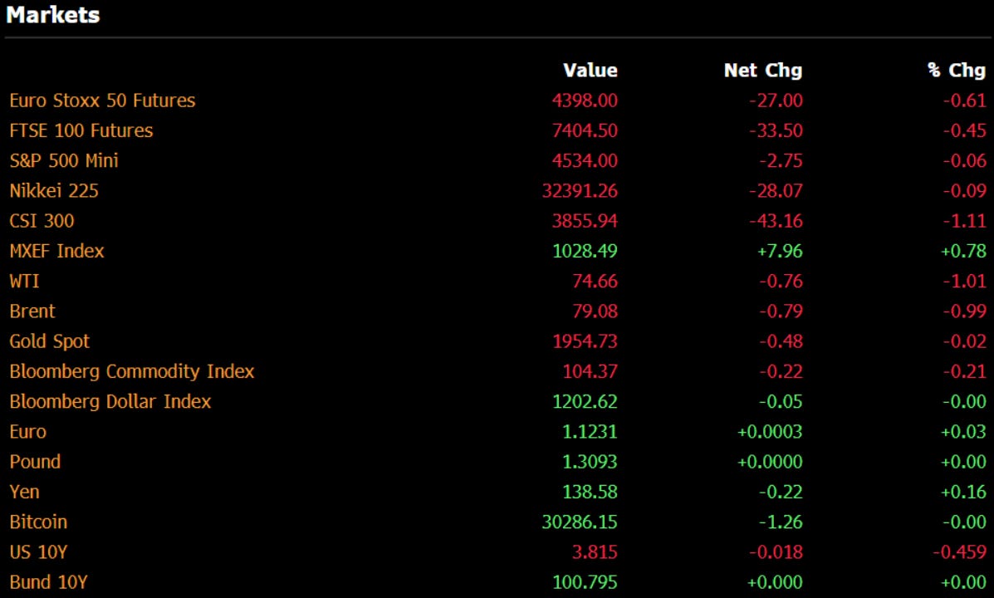Image resolution: width=994 pixels, height=598 pixels.
Task: View the Nikkei 225 index
Action: [53, 190]
